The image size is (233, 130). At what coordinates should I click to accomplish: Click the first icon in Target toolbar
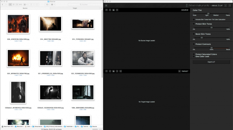click(x=106, y=71)
